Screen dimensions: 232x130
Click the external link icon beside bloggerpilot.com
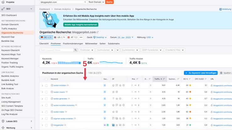97,32
